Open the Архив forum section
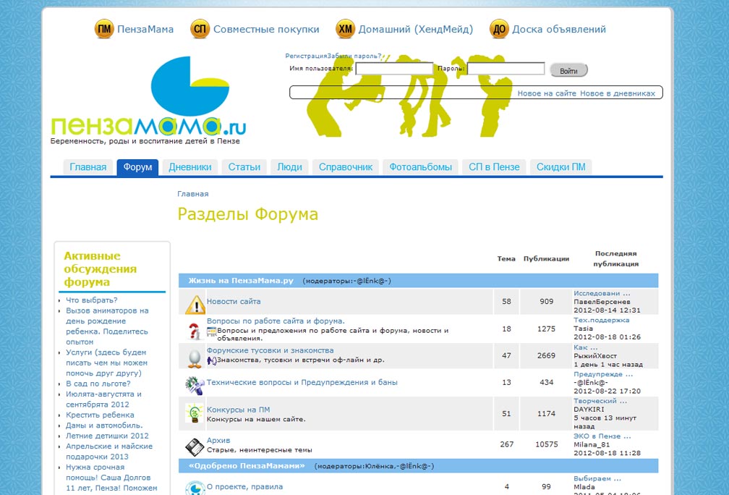The width and height of the screenshot is (729, 495). coord(218,440)
